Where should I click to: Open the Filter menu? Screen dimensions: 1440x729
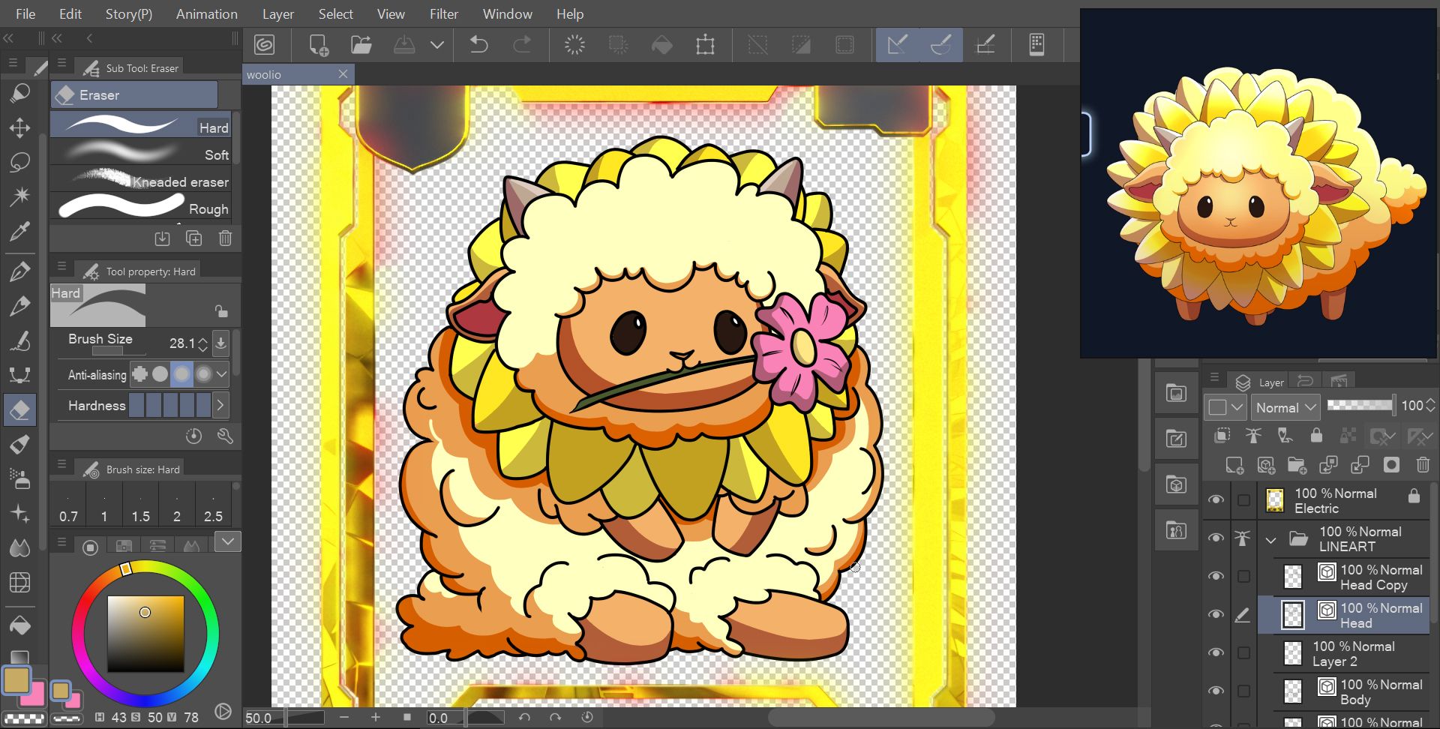pos(444,13)
